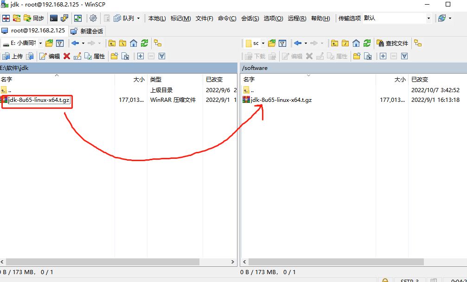
Task: Sort local panel by 大小 column
Action: (x=131, y=80)
